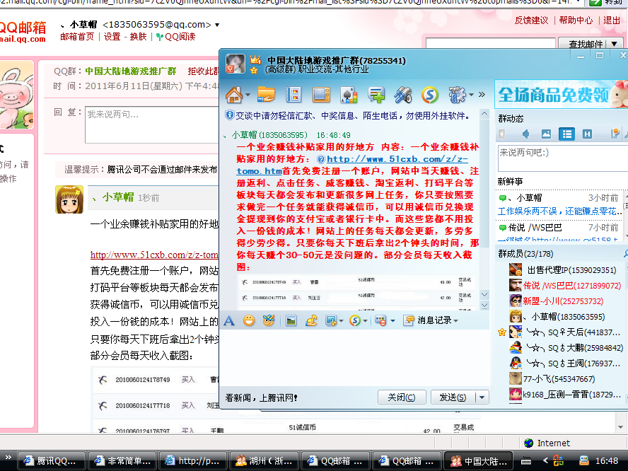Click the Sogou S icon in top toolbar
The height and width of the screenshot is (471, 628).
(x=430, y=95)
